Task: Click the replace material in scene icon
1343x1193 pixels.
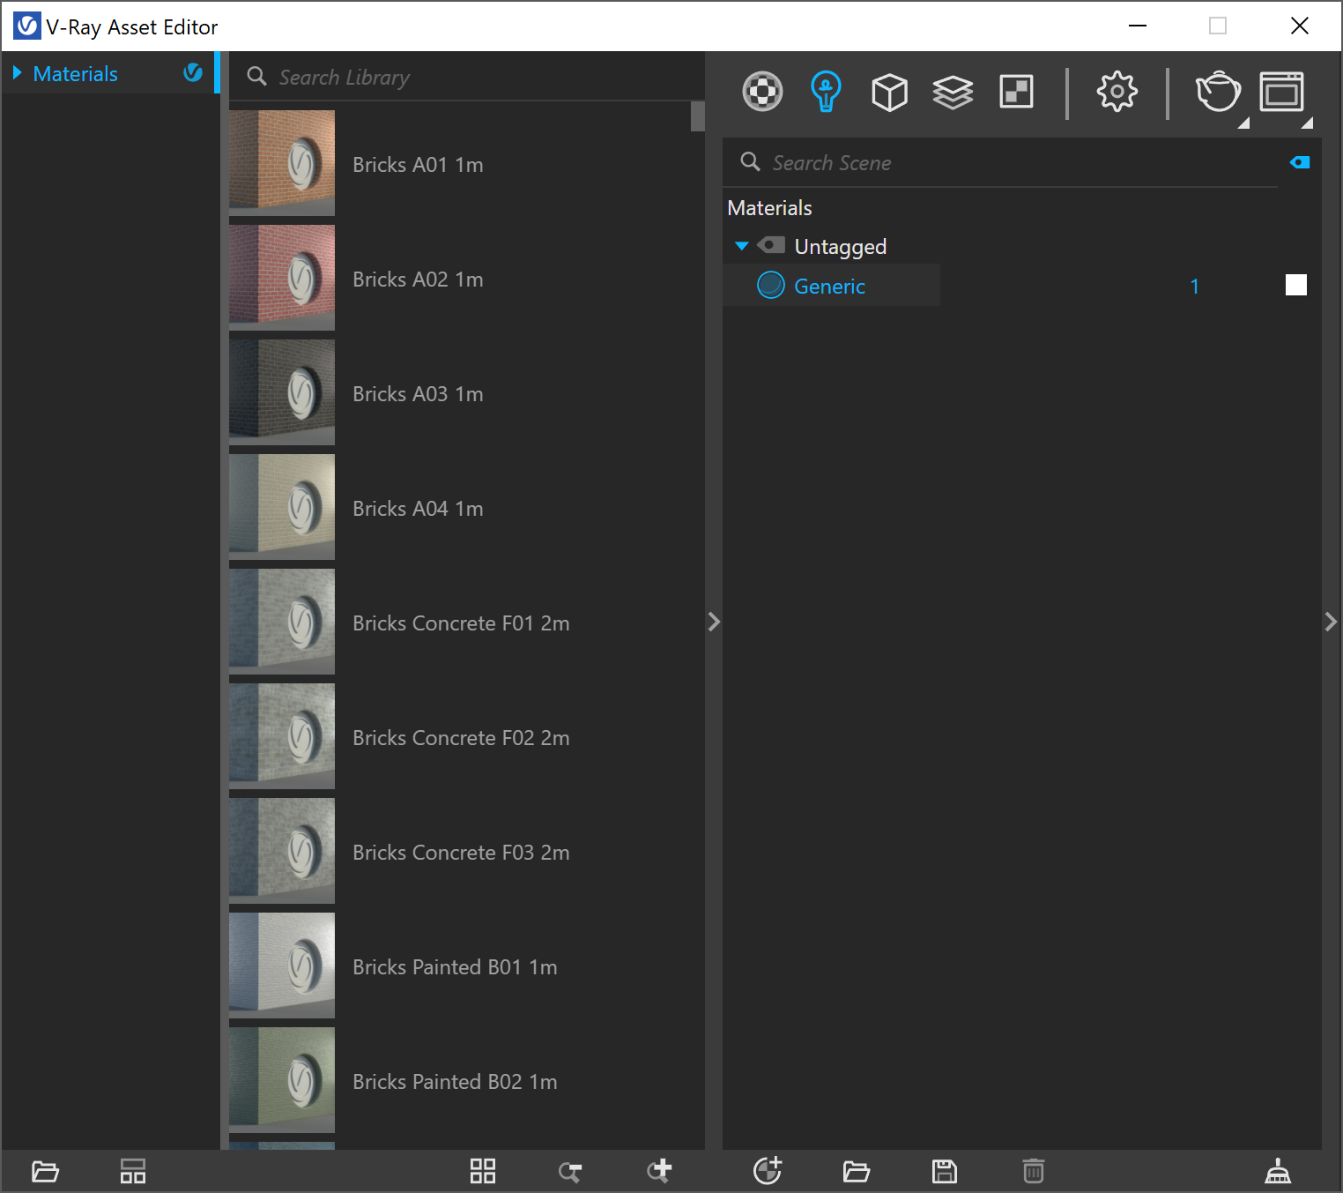Action: (570, 1172)
